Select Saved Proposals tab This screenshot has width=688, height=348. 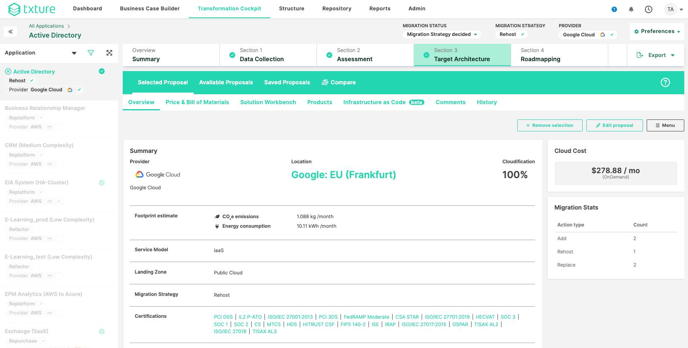(287, 82)
